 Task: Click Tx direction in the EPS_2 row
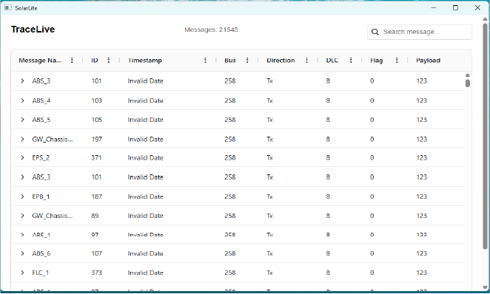[x=269, y=158]
